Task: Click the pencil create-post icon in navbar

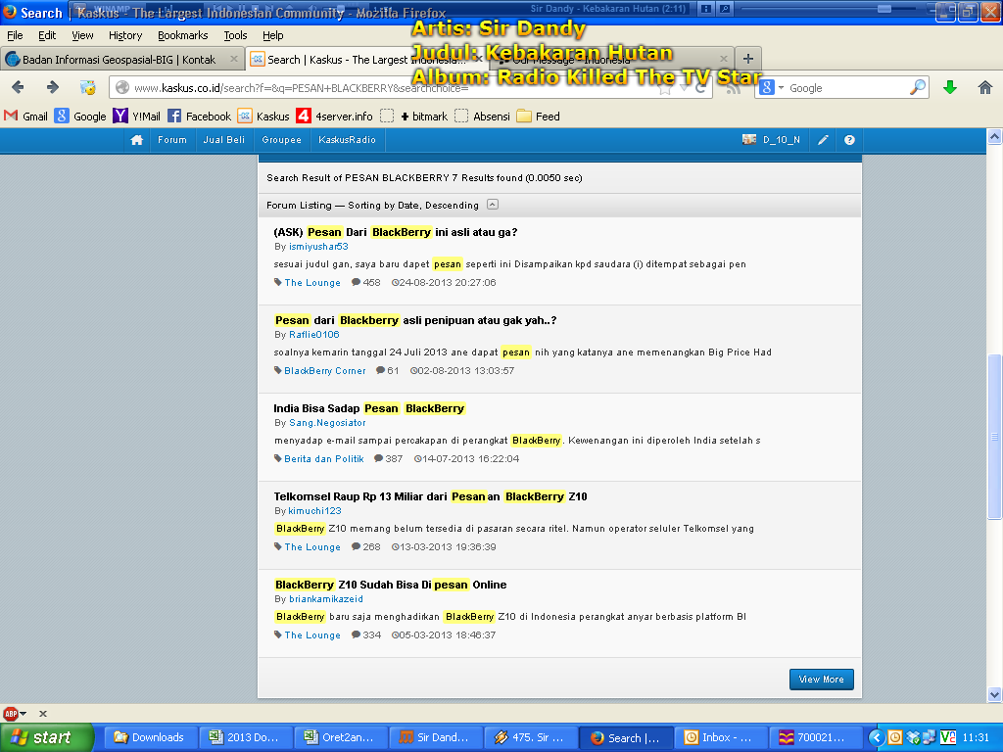Action: coord(823,140)
